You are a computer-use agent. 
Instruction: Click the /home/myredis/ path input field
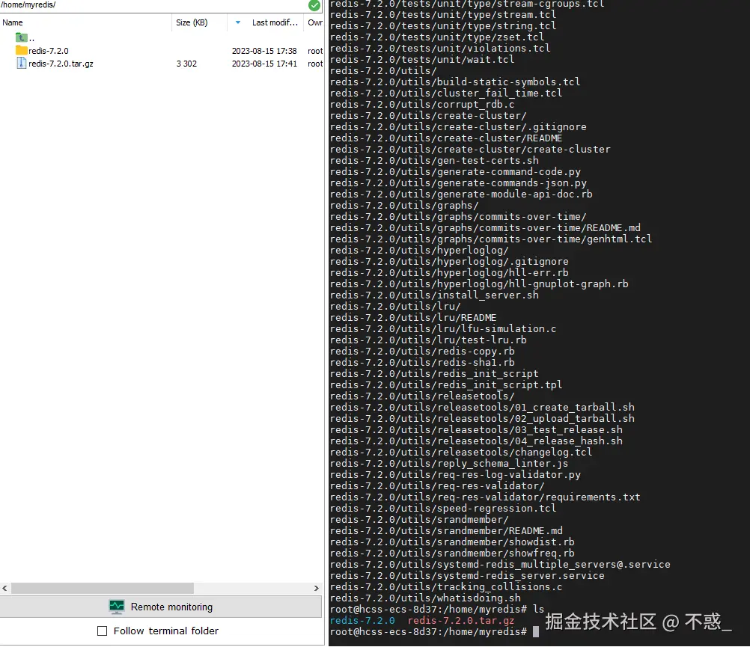pyautogui.click(x=153, y=5)
